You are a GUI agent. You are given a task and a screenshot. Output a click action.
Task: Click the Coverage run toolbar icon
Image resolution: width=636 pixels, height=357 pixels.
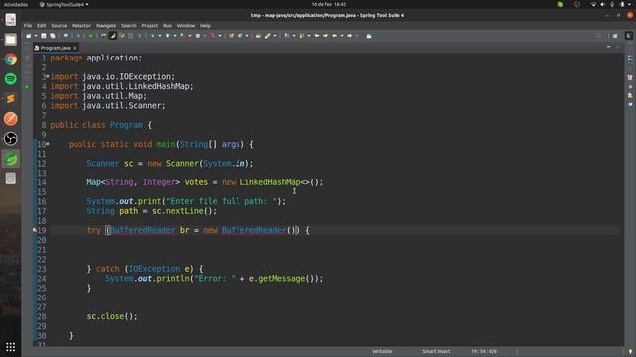click(183, 36)
